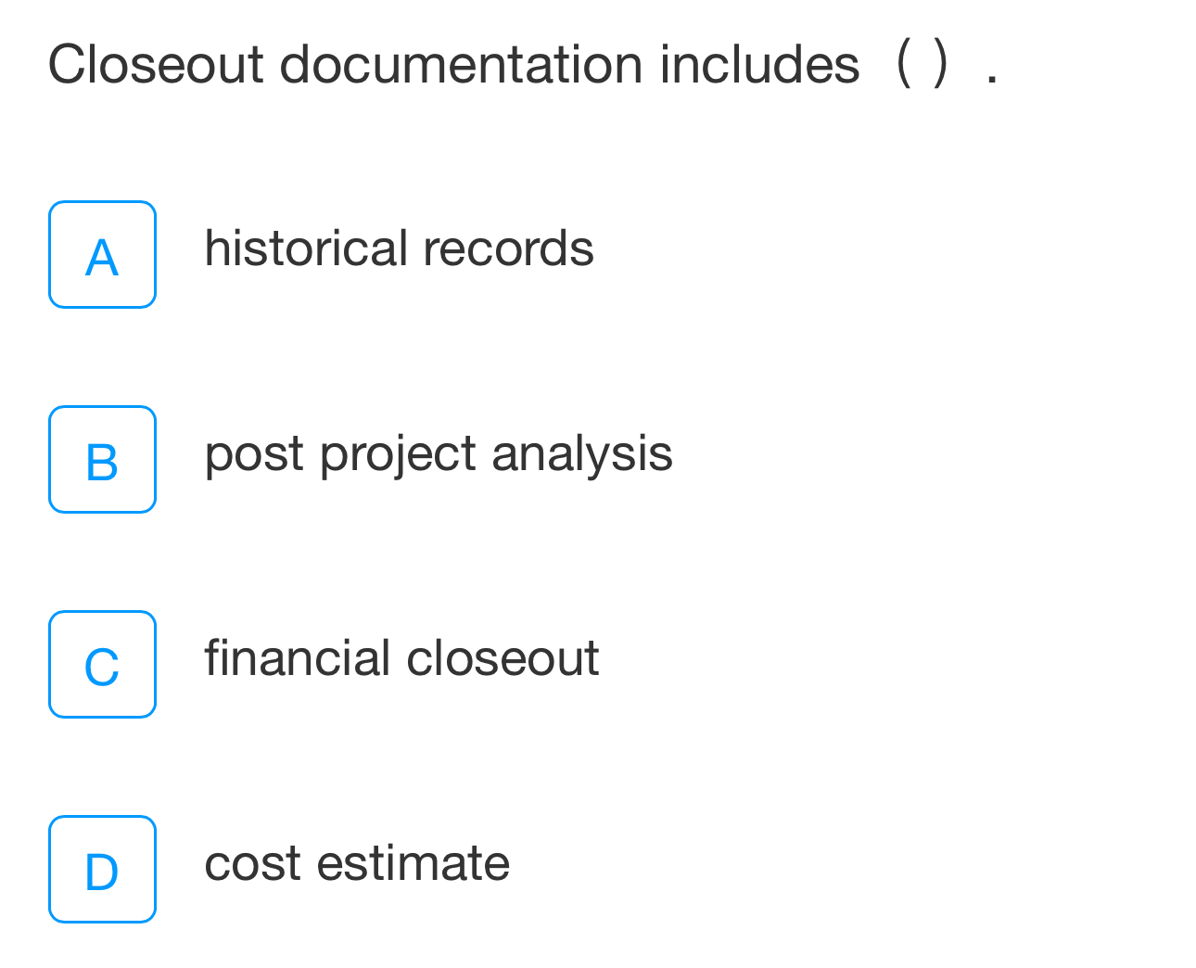Click the text 'financial closeout'
Viewport: 1196px width, 968px height.
pos(402,659)
